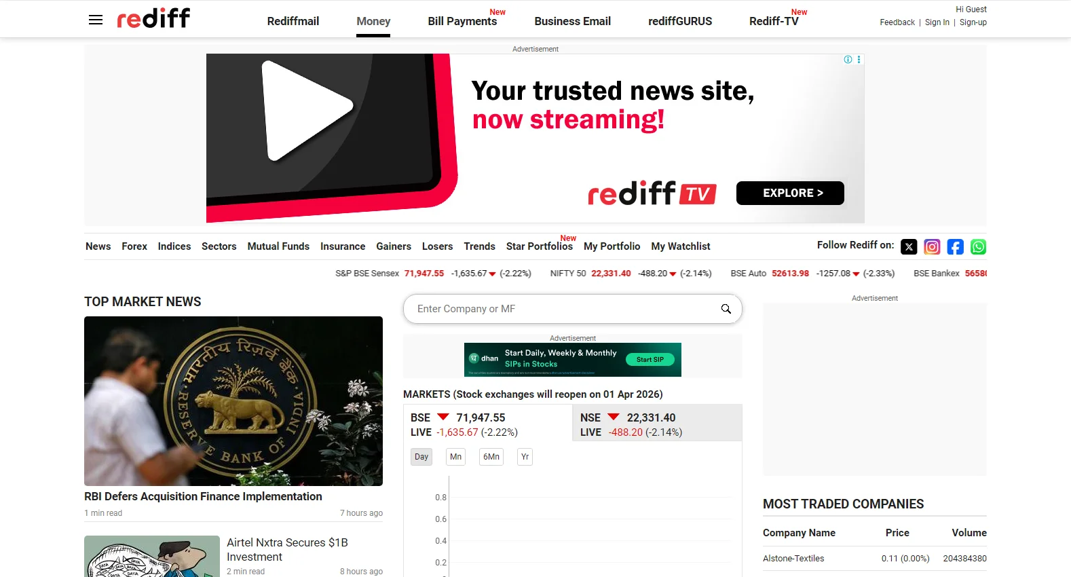Open the Sectors menu item
Viewport: 1071px width, 577px height.
(x=219, y=246)
